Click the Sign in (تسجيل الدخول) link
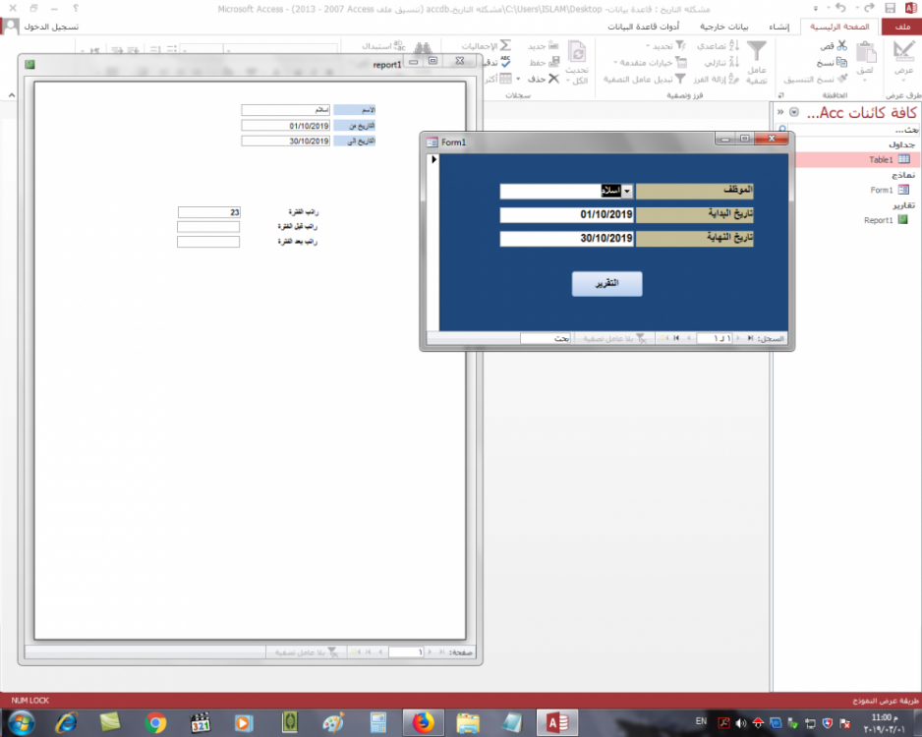922x737 pixels. (x=49, y=27)
